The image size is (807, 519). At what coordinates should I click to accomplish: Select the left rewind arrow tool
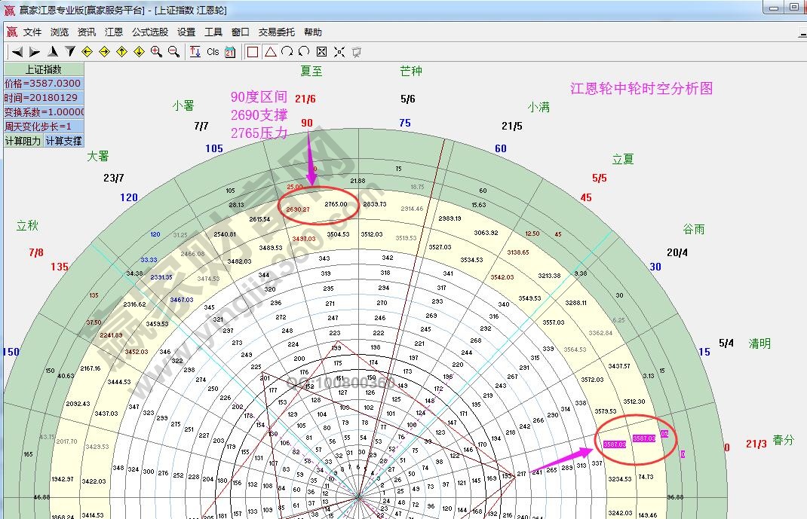(16, 51)
